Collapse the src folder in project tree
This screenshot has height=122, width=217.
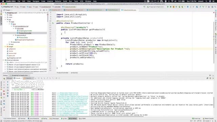(5, 20)
